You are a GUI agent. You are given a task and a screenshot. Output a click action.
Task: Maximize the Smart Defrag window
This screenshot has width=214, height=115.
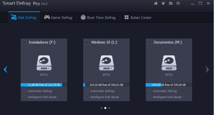click(x=200, y=3)
